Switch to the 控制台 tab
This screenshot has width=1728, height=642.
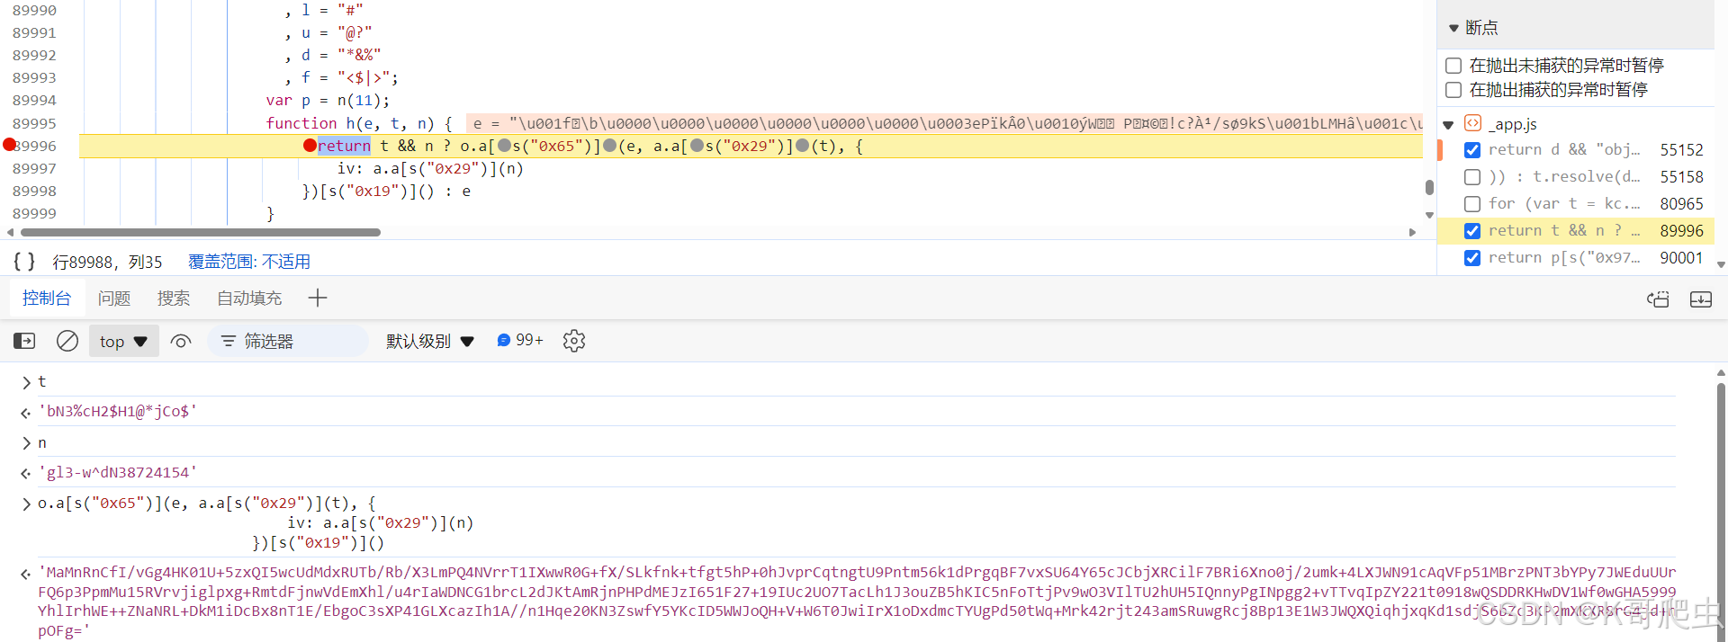coord(47,298)
